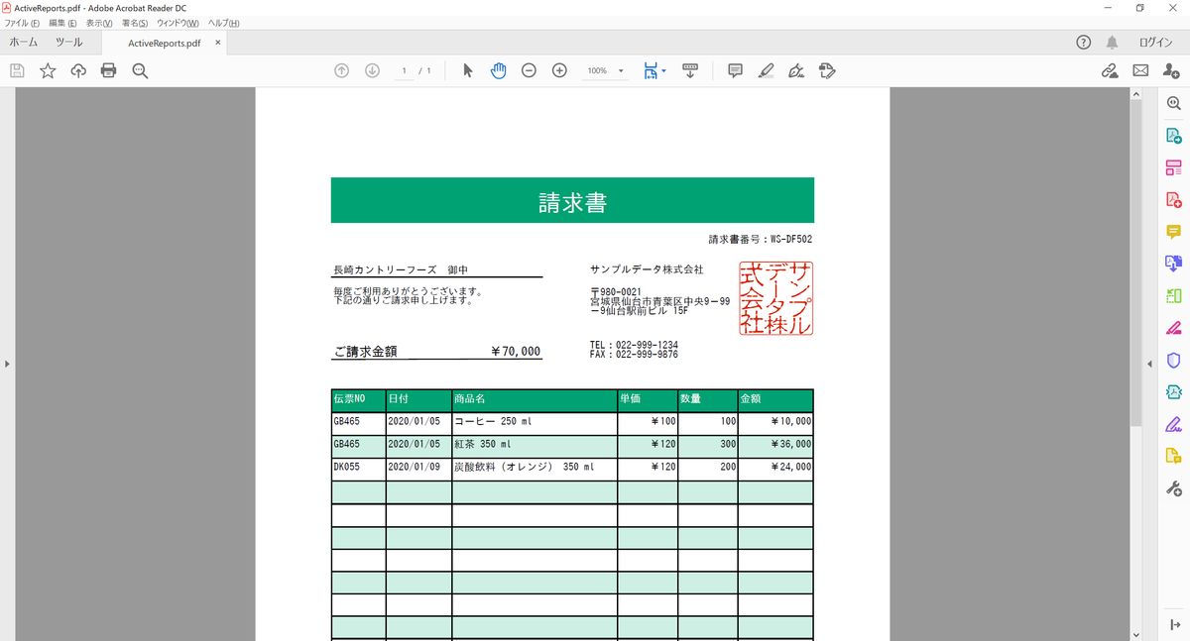Expand the left navigation pane arrow
Screen dimensions: 1190x641
tap(7, 364)
